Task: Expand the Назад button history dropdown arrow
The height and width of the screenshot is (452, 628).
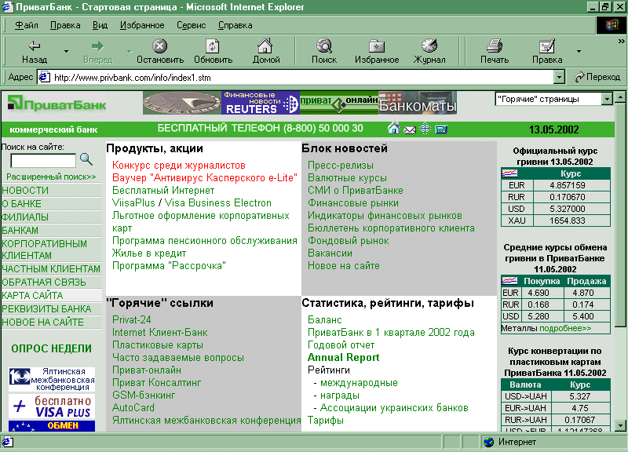Action: 66,52
